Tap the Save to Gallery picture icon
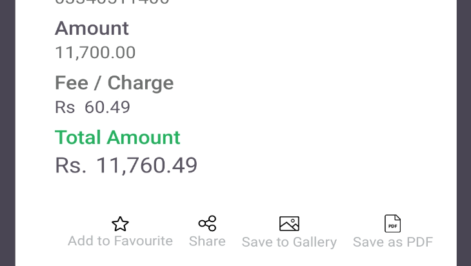 [289, 223]
